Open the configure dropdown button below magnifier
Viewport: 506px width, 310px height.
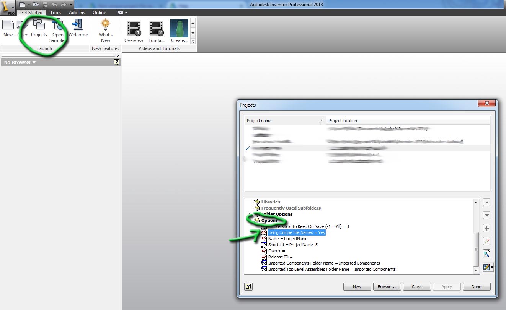pyautogui.click(x=488, y=267)
